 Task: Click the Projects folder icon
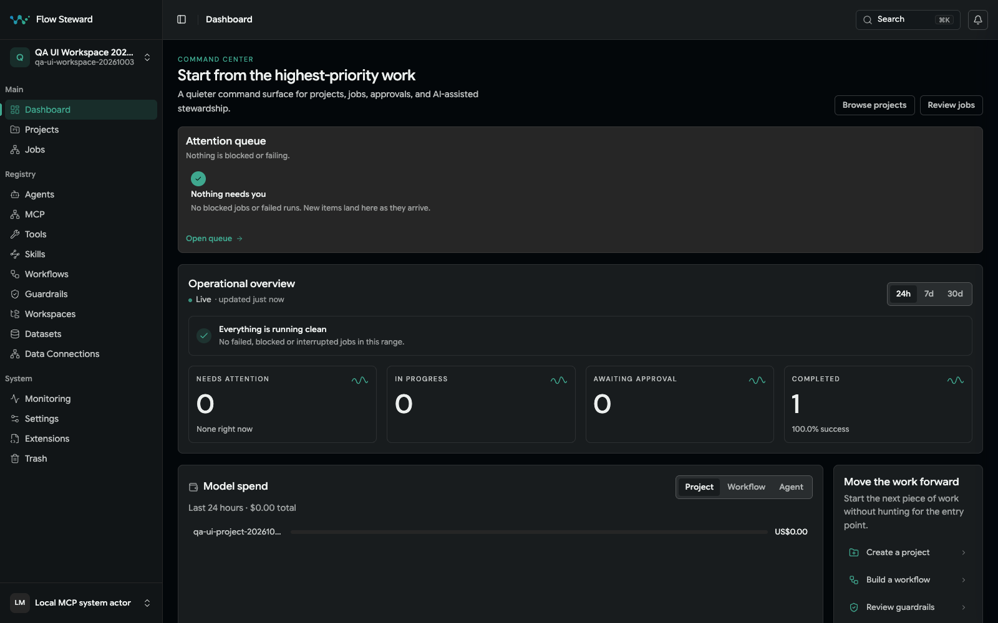coord(15,130)
